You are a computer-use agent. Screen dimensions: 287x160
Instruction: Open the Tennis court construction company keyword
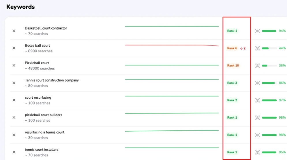pyautogui.click(x=52, y=80)
